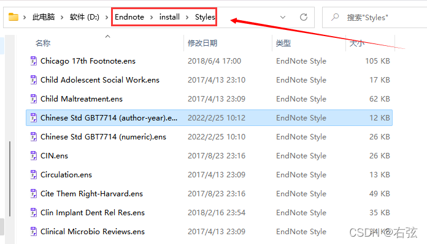Select file Child Maltreatment.ens

(x=82, y=99)
